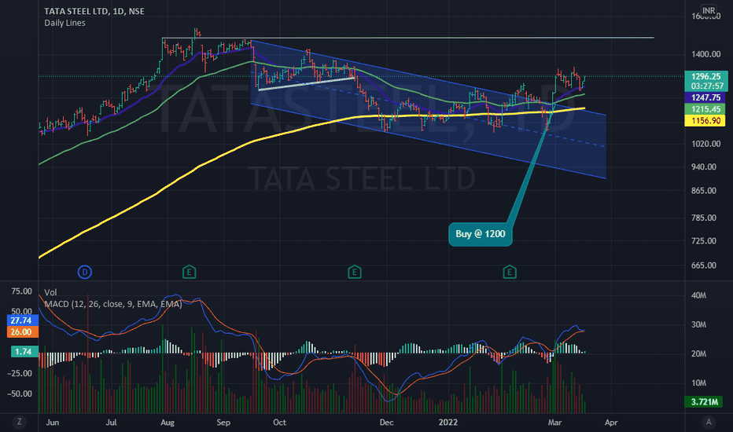This screenshot has width=733, height=432.
Task: Click the histogram value label 1.74
Action: point(24,352)
